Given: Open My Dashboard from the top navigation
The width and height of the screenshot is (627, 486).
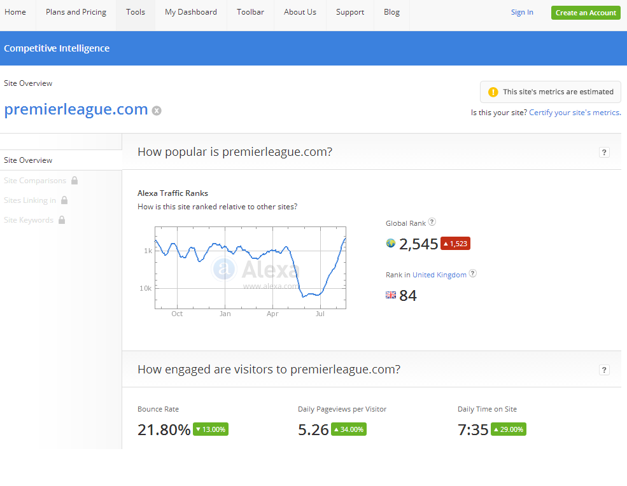Looking at the screenshot, I should 190,12.
